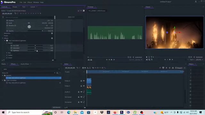Toggle keyframing circle for Opacity property
This screenshot has width=205, height=115.
click(7, 31)
